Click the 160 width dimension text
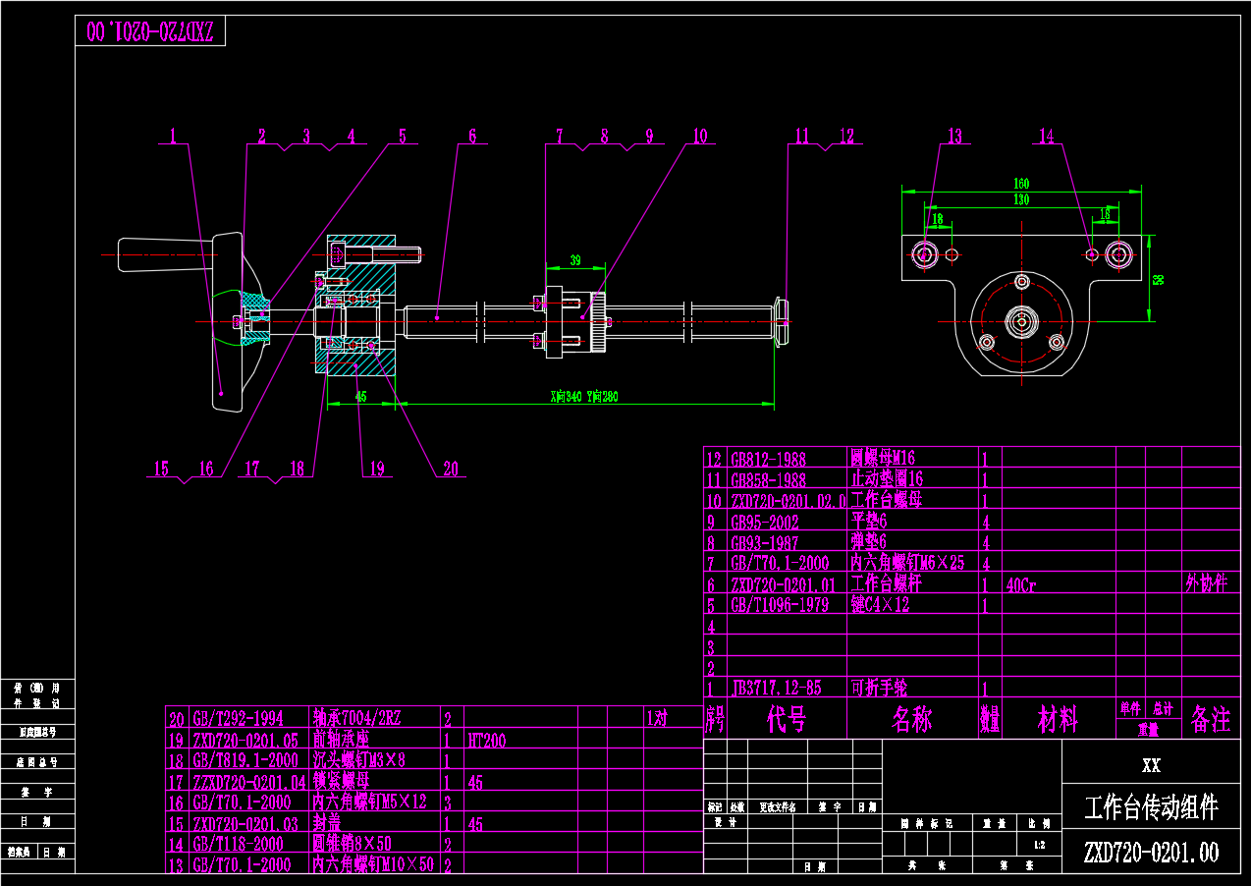The image size is (1251, 886). pyautogui.click(x=1021, y=183)
